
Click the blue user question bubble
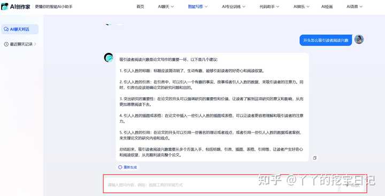[326, 40]
